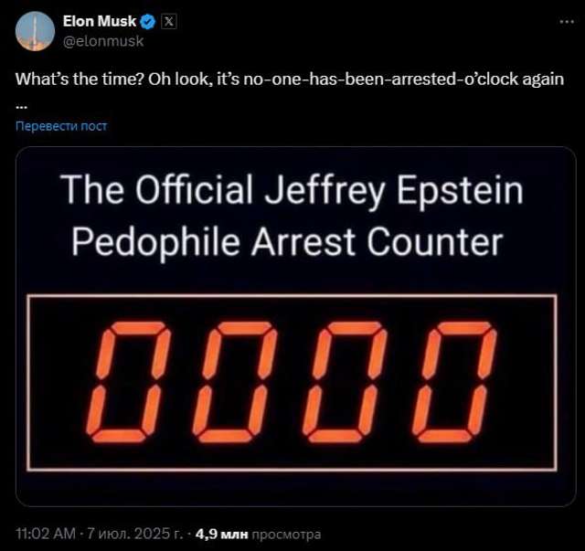This screenshot has width=585, height=551.
Task: Click "The Official Jeffrey Epstein" line in image
Action: click(292, 192)
